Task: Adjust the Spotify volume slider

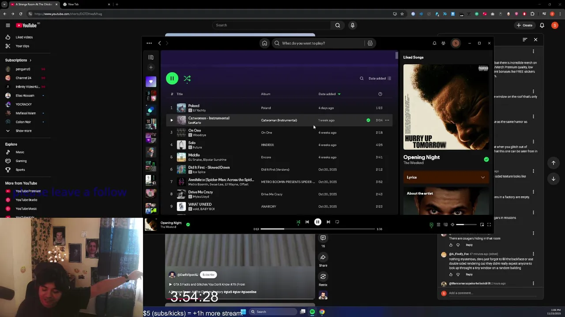Action: 467,225
